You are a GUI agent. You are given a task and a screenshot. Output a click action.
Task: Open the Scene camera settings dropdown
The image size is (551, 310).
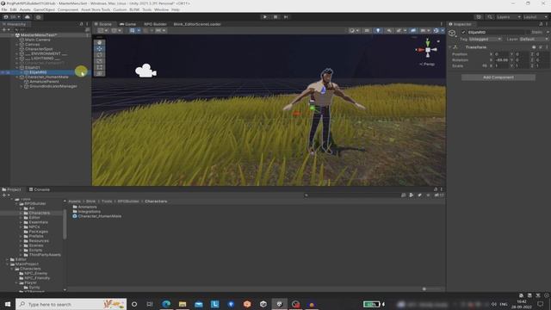(424, 31)
